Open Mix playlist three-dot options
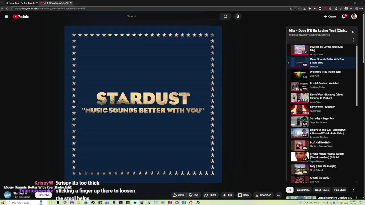The height and width of the screenshot is (205, 365). click(353, 40)
